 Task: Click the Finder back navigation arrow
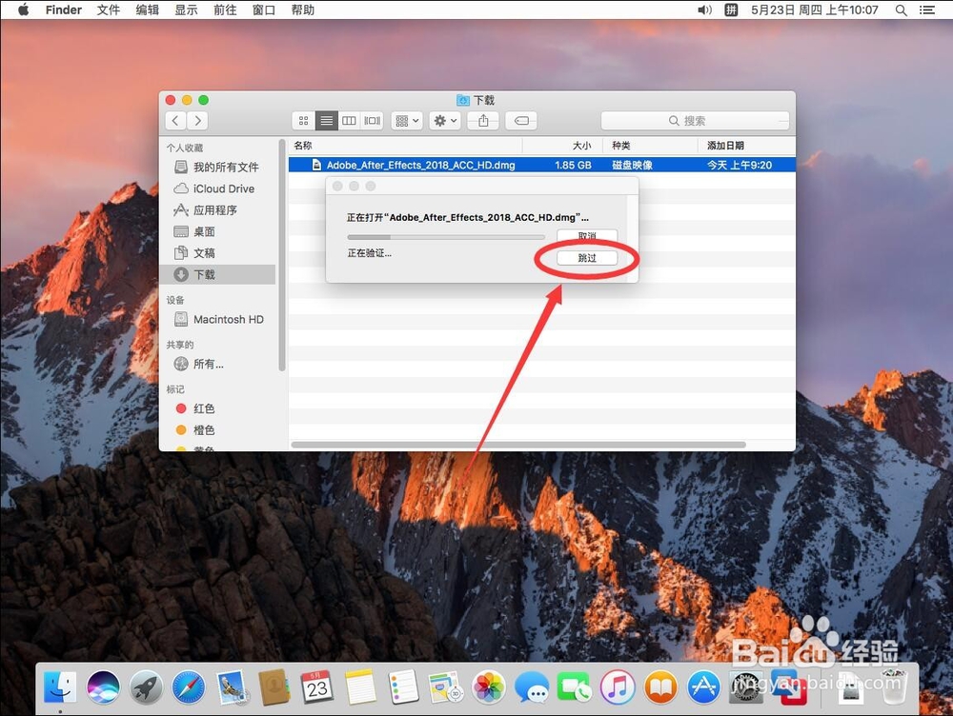[x=175, y=120]
